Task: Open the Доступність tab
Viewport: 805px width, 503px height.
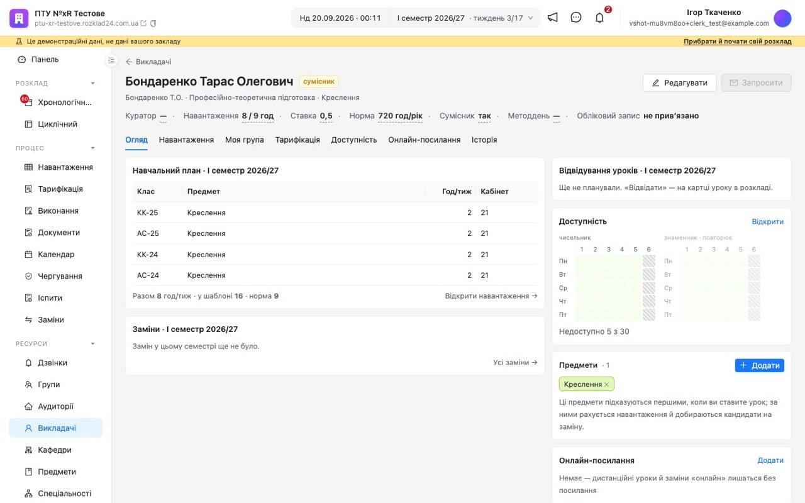Action: pos(354,140)
